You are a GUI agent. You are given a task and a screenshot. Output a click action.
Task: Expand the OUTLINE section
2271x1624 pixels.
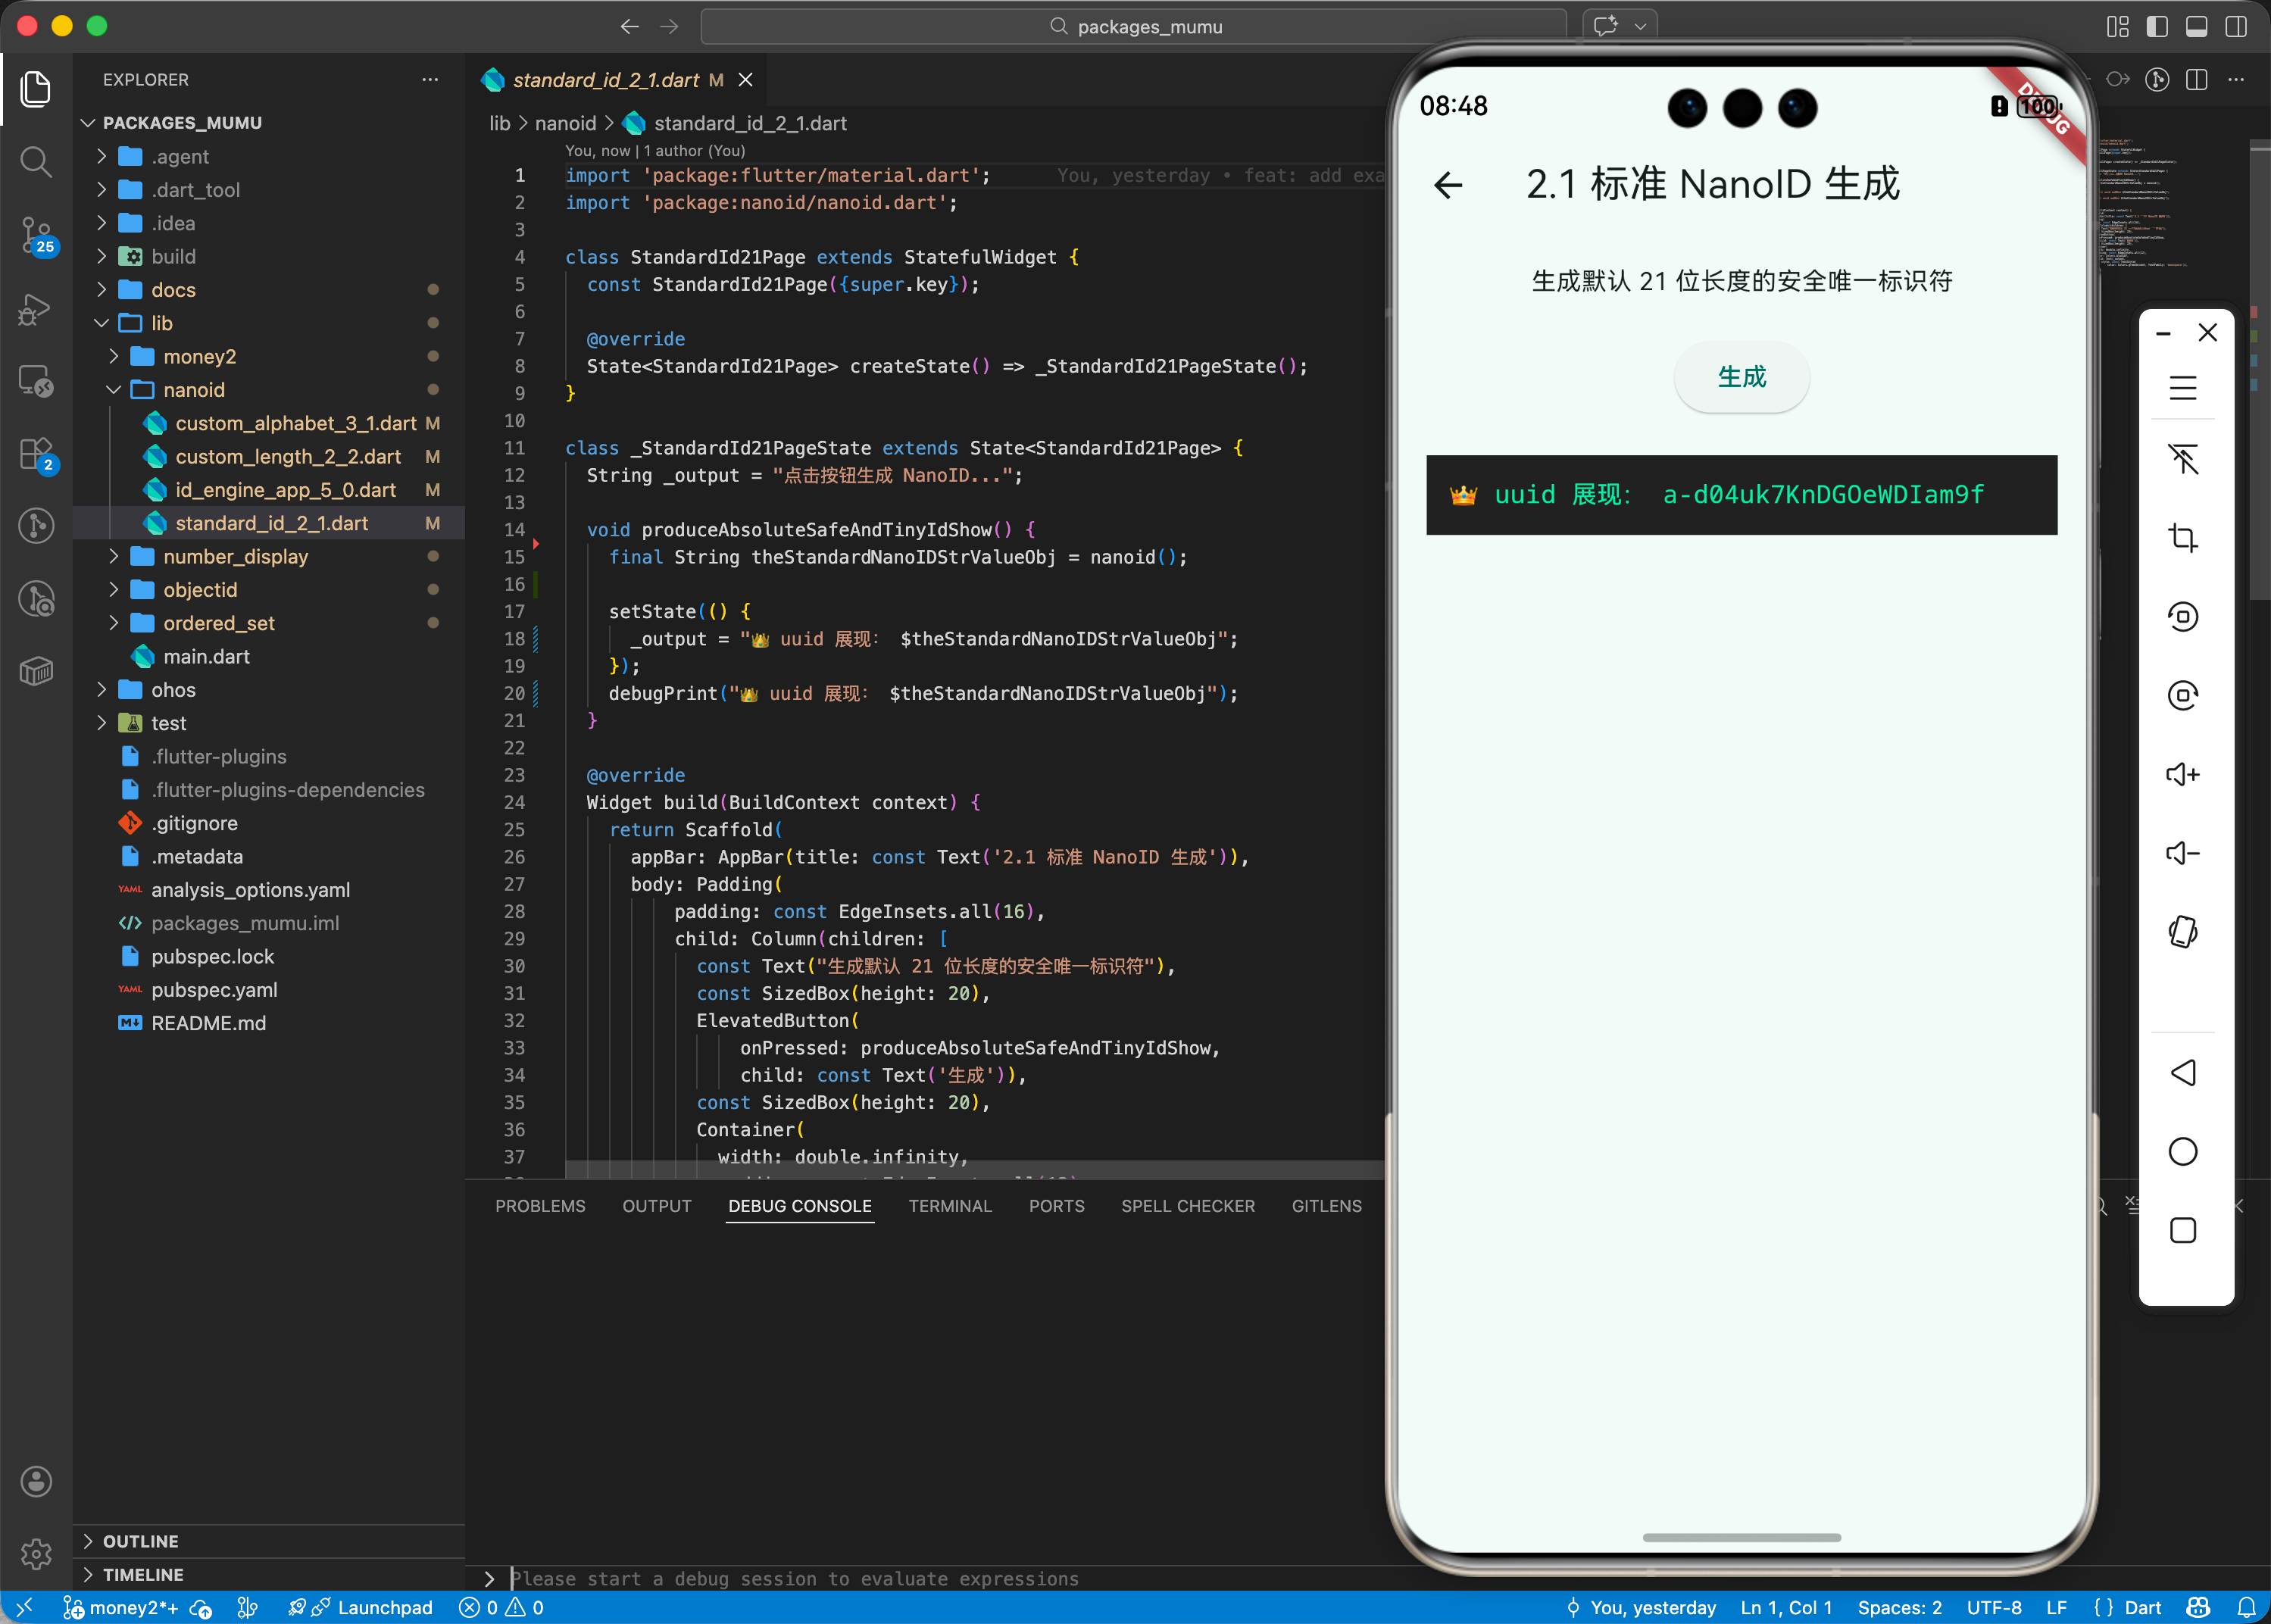(x=140, y=1541)
